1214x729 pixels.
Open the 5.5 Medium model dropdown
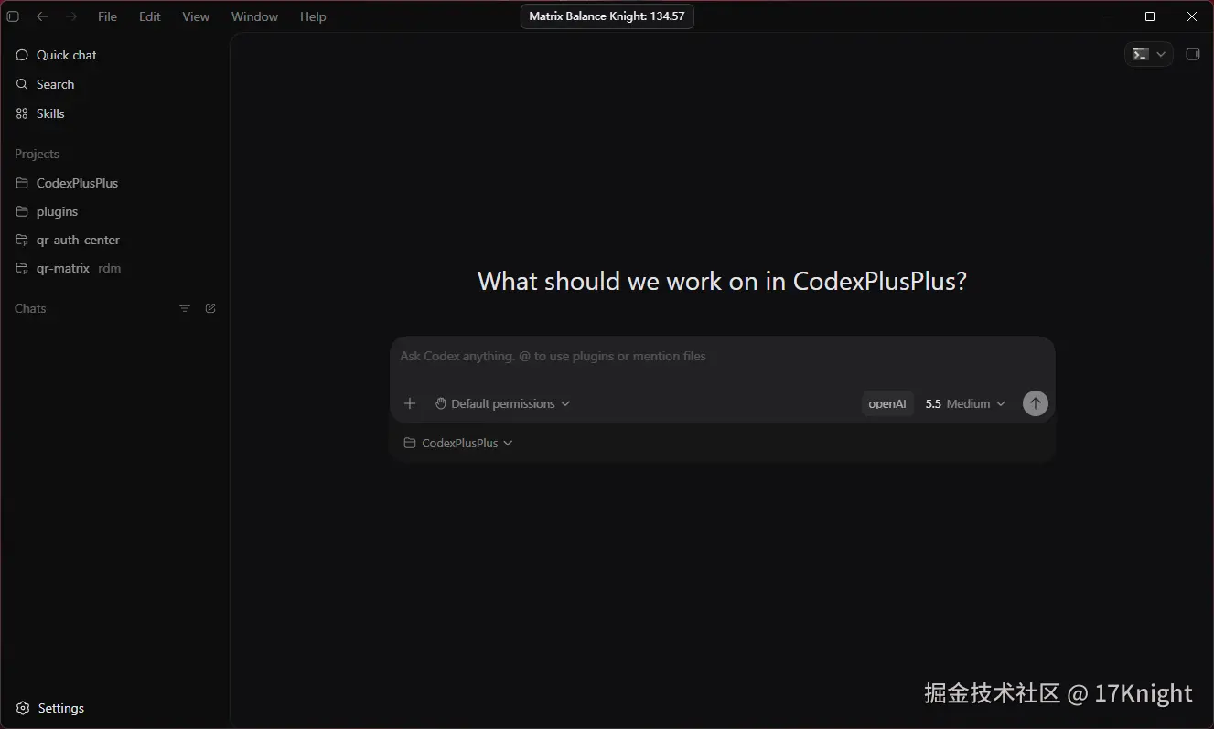pos(965,403)
